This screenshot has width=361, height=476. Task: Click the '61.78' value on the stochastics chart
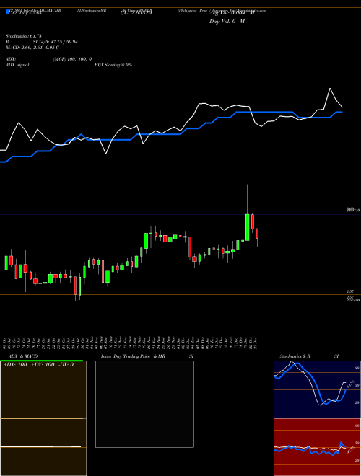pyautogui.click(x=352, y=384)
